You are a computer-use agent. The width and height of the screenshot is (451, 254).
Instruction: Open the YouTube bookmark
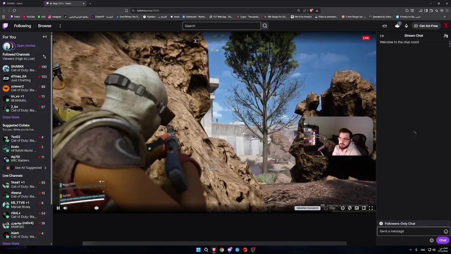29,17
